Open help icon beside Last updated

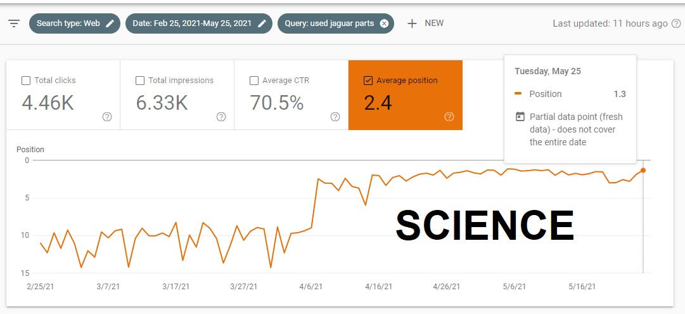(x=676, y=23)
